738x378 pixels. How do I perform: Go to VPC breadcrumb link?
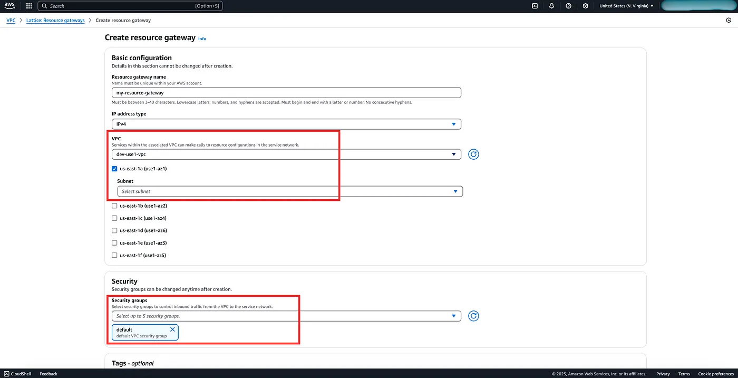[11, 20]
